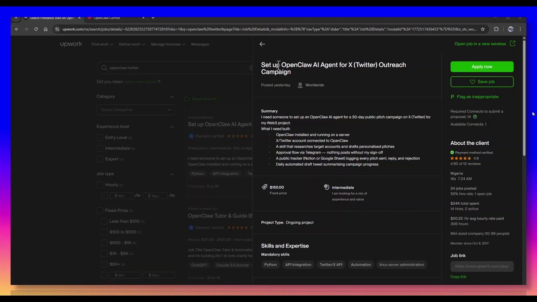Screen dimensions: 537x302
Task: Click the browser address bar URL
Action: 268,29
